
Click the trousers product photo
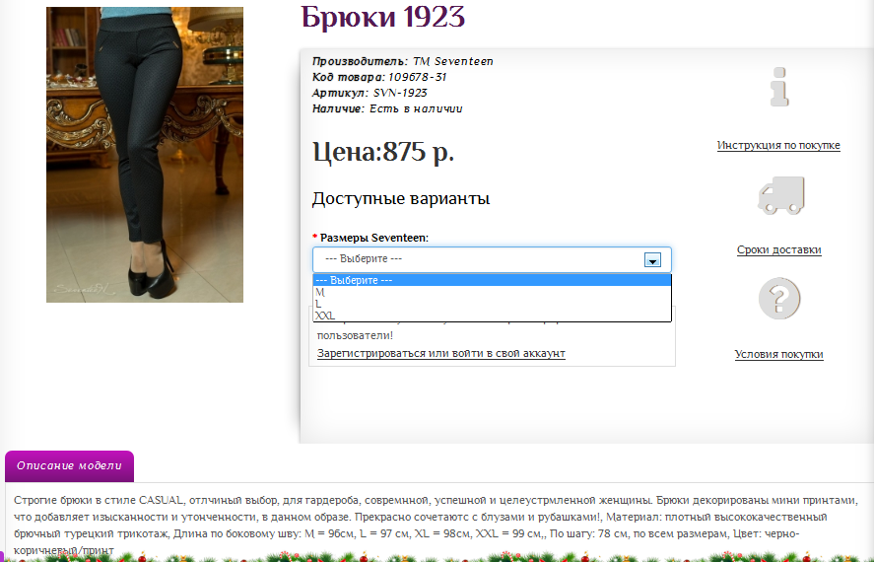coord(145,155)
